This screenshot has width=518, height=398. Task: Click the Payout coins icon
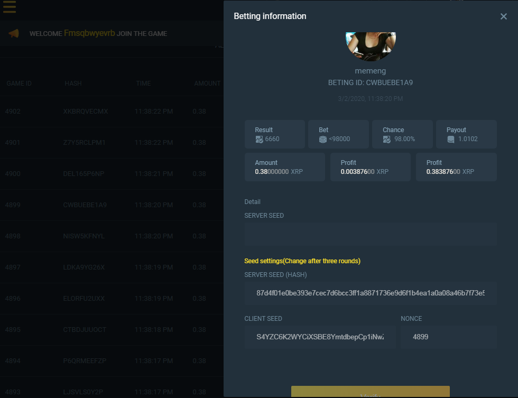[451, 139]
